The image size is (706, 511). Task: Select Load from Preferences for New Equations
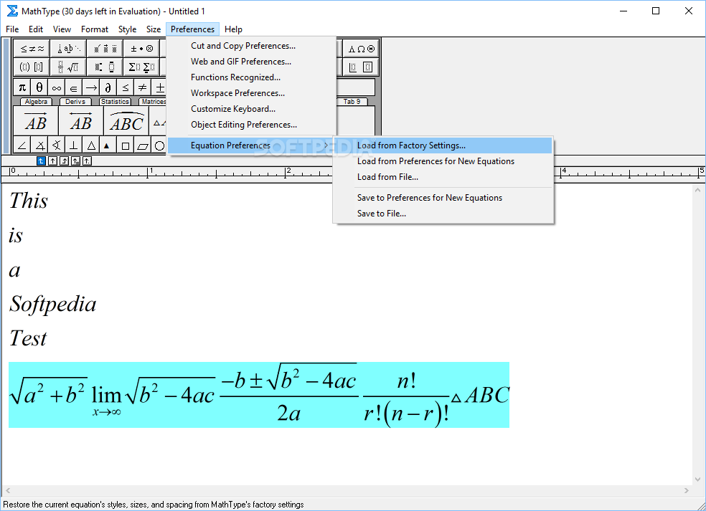[443, 161]
